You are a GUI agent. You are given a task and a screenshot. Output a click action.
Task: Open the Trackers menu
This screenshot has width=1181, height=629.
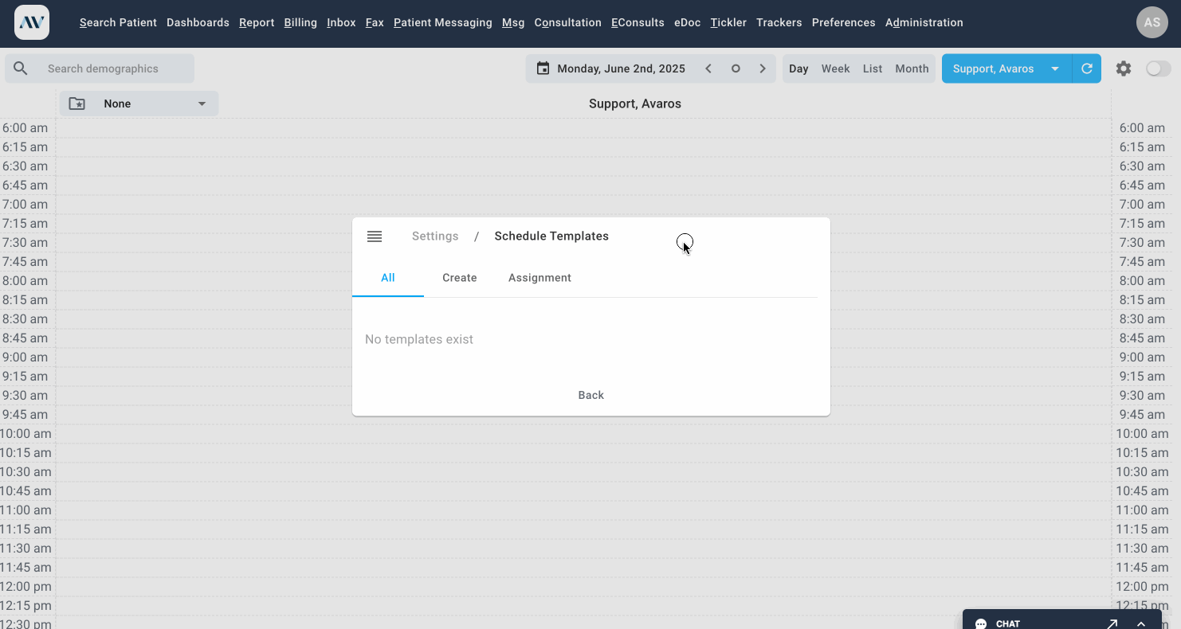click(x=779, y=22)
